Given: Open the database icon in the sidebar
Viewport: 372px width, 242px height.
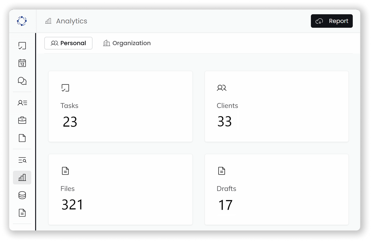Looking at the screenshot, I should click(22, 195).
